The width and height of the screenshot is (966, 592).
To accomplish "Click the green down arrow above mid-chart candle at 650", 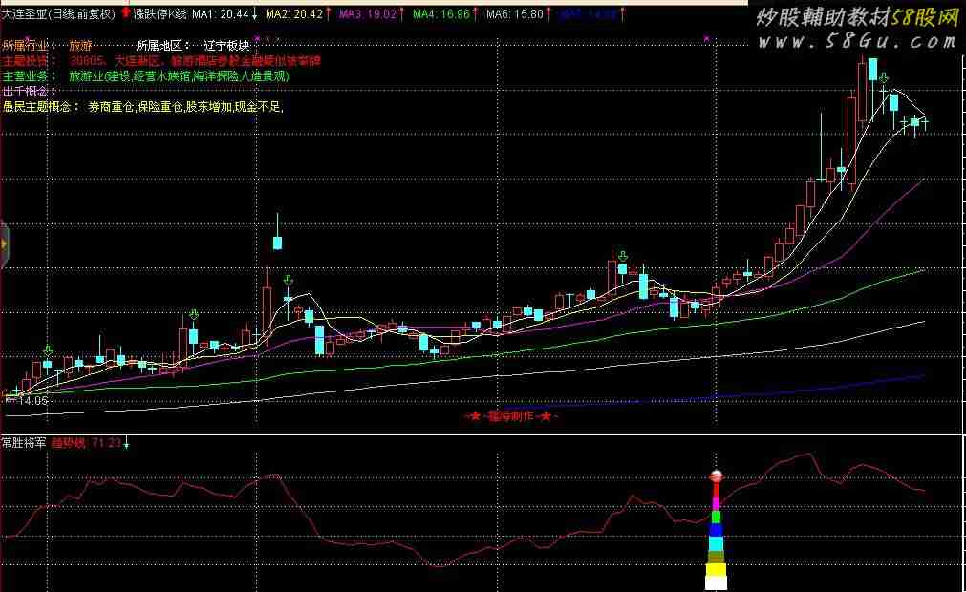I will point(623,256).
